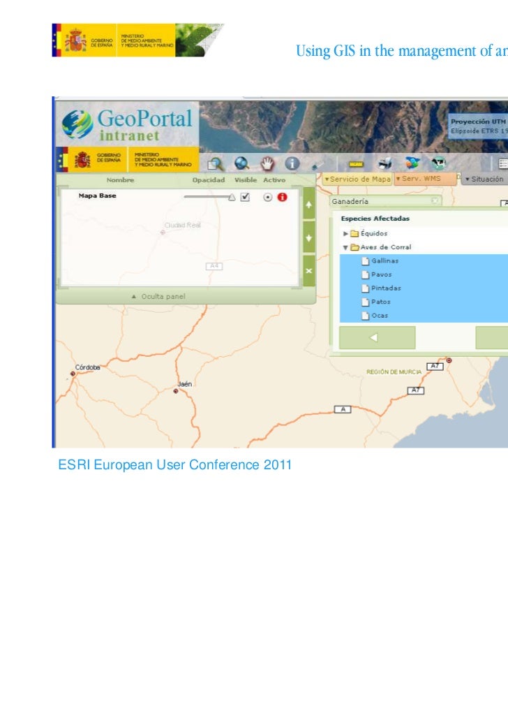Click the Especies Afectadas heading

[375, 219]
